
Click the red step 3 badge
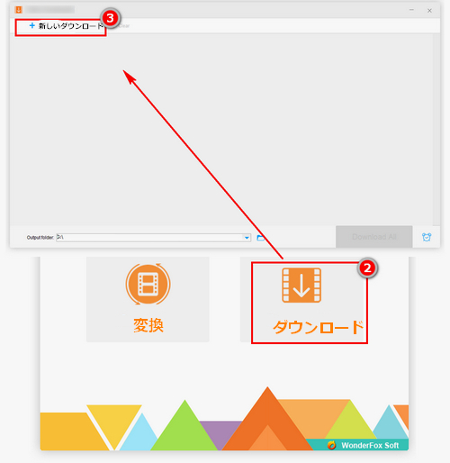click(x=110, y=18)
